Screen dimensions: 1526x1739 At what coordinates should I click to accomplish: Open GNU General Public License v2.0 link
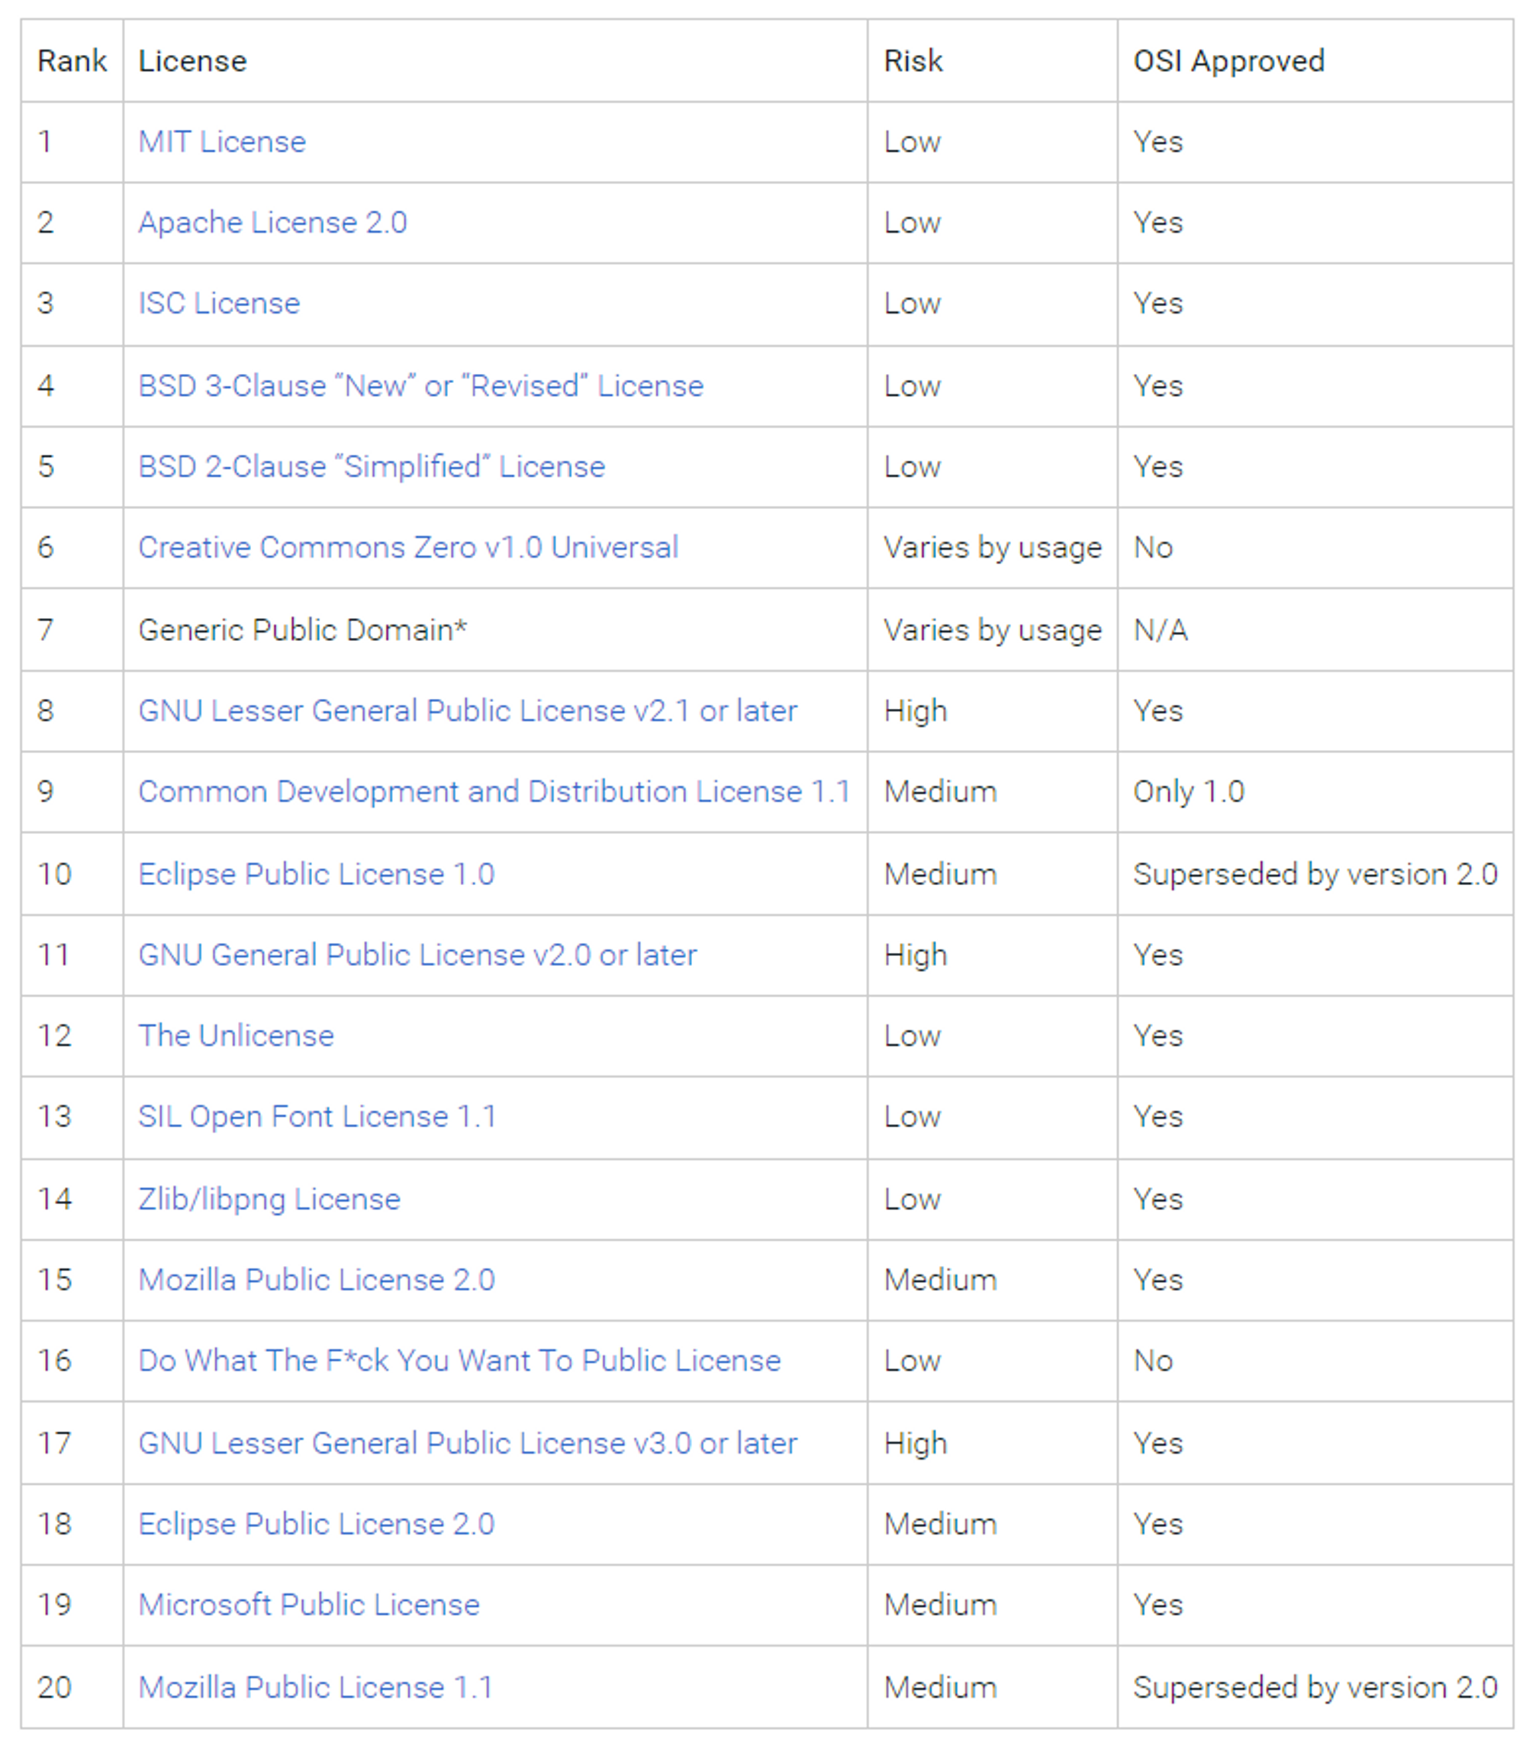tap(417, 955)
